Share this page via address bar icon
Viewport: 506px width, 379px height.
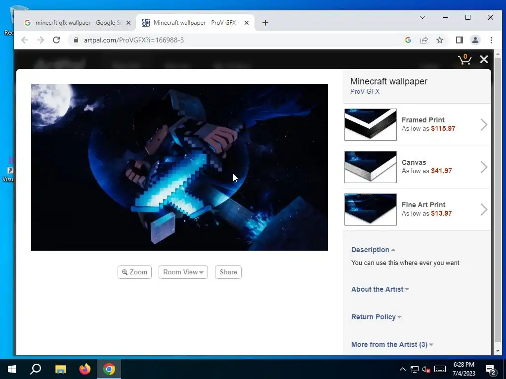point(423,40)
